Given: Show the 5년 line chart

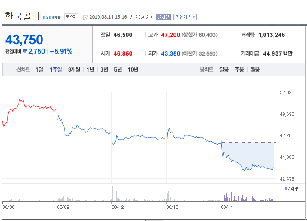Looking at the screenshot, I should point(118,69).
